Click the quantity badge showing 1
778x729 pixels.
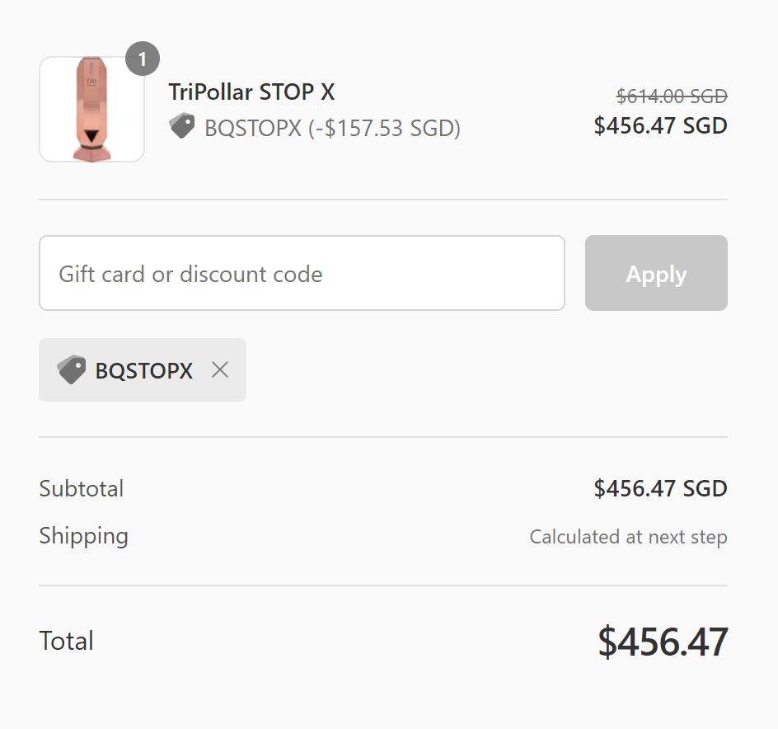point(143,59)
